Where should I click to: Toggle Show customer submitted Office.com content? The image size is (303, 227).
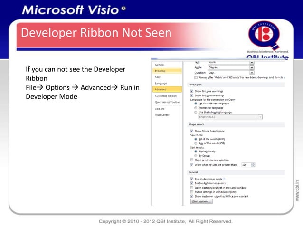pos(192,196)
